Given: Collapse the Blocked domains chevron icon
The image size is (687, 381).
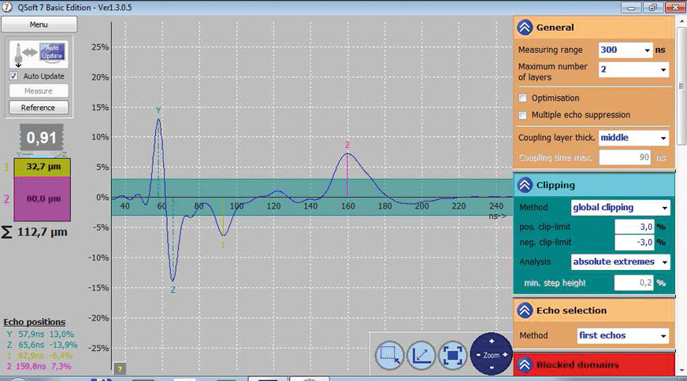Looking at the screenshot, I should [525, 365].
